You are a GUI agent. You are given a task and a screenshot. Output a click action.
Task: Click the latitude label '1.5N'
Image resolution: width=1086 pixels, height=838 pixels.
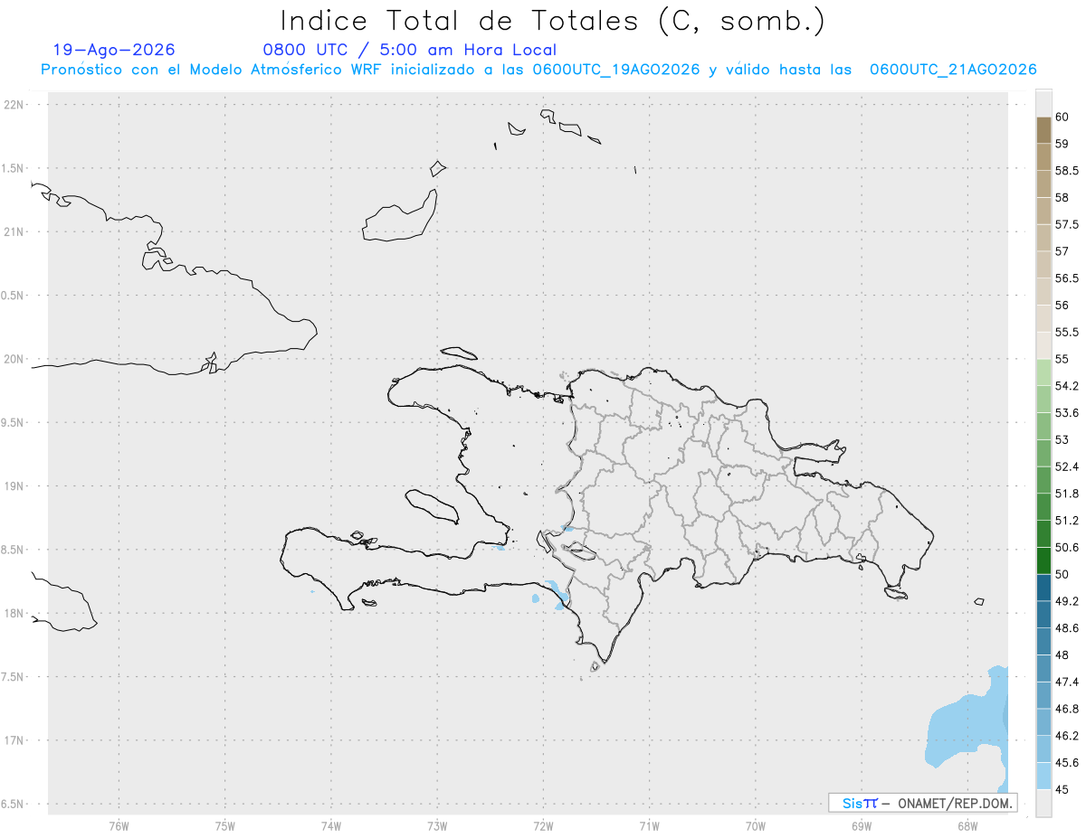[x=14, y=168]
